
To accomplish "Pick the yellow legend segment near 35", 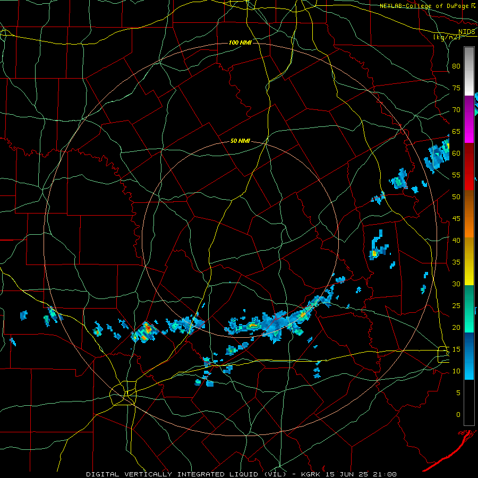I will [469, 261].
